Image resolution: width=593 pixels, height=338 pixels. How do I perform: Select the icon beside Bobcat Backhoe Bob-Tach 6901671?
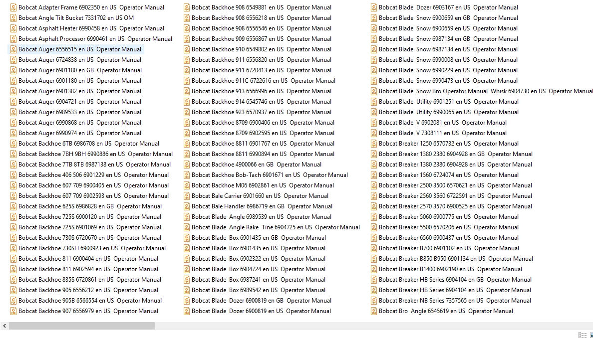[x=187, y=175]
